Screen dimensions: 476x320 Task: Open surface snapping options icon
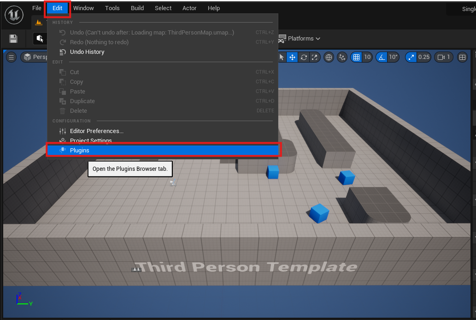click(342, 57)
